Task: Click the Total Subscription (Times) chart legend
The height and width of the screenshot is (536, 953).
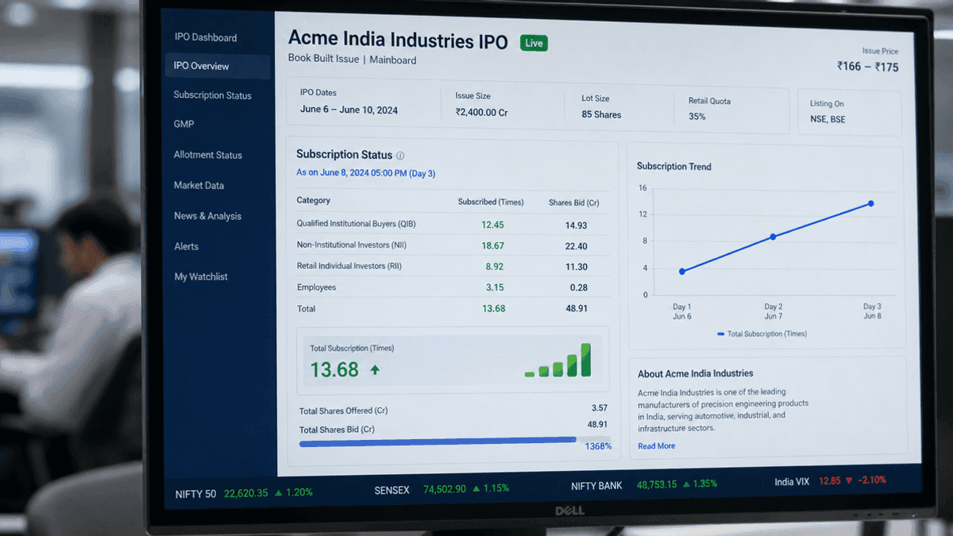Action: coord(762,334)
